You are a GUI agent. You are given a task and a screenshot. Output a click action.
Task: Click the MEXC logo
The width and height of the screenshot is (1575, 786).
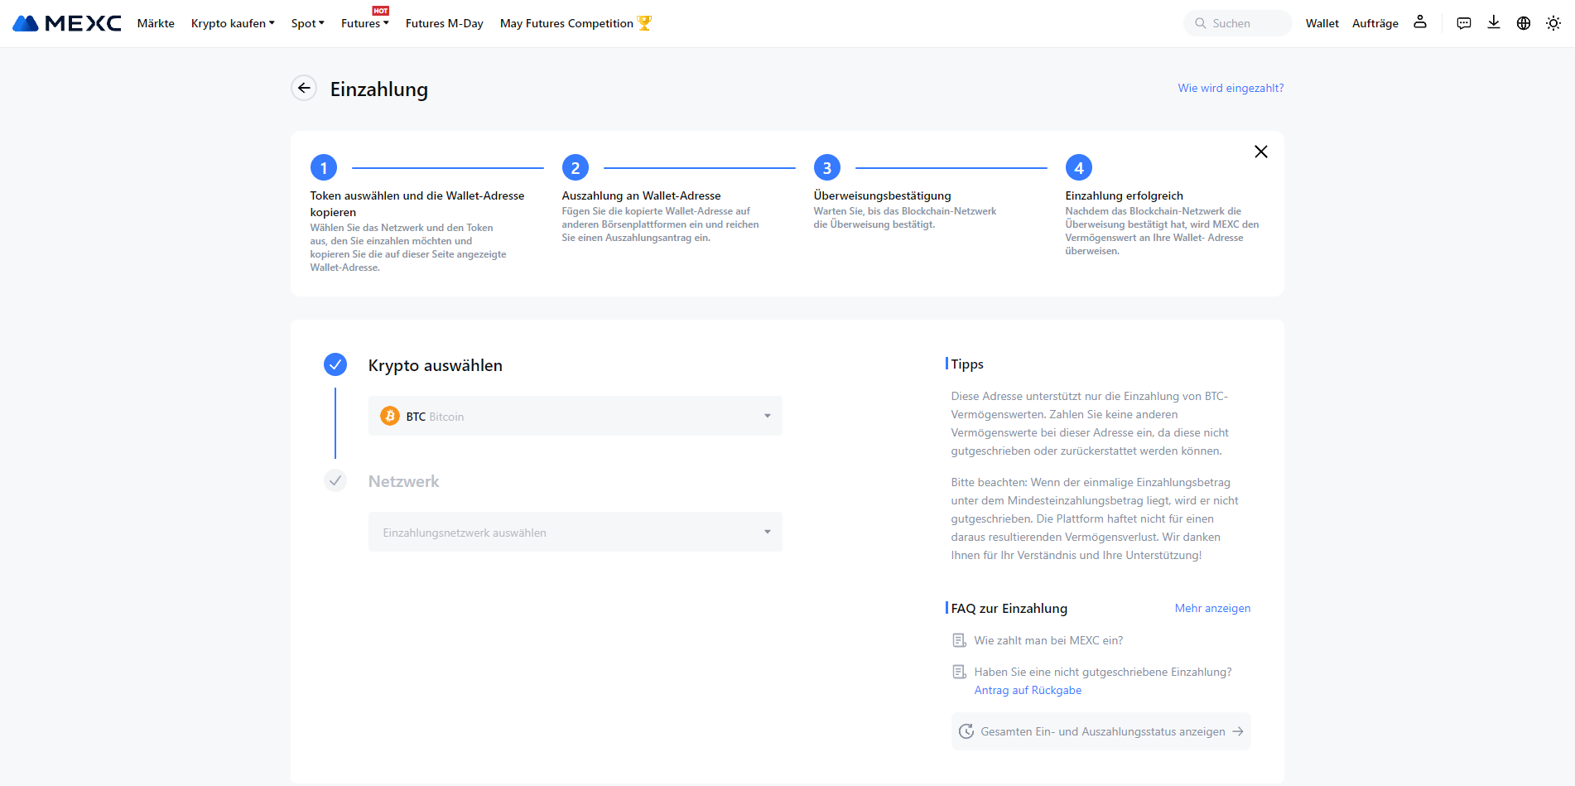(x=67, y=23)
